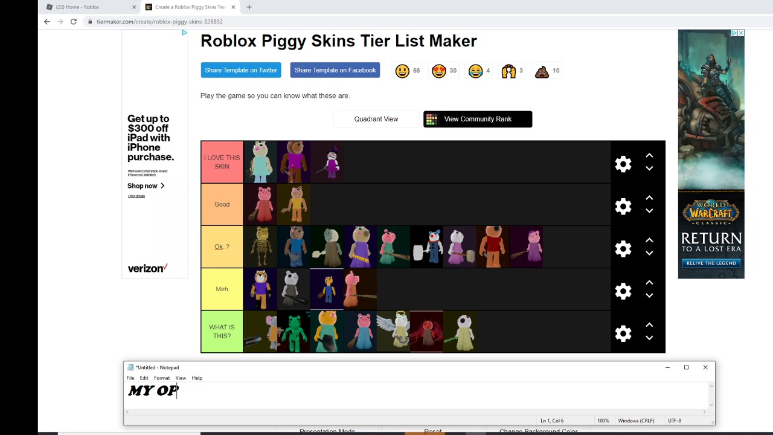
Task: Select the zebra skin in top tier
Action: pyautogui.click(x=328, y=162)
